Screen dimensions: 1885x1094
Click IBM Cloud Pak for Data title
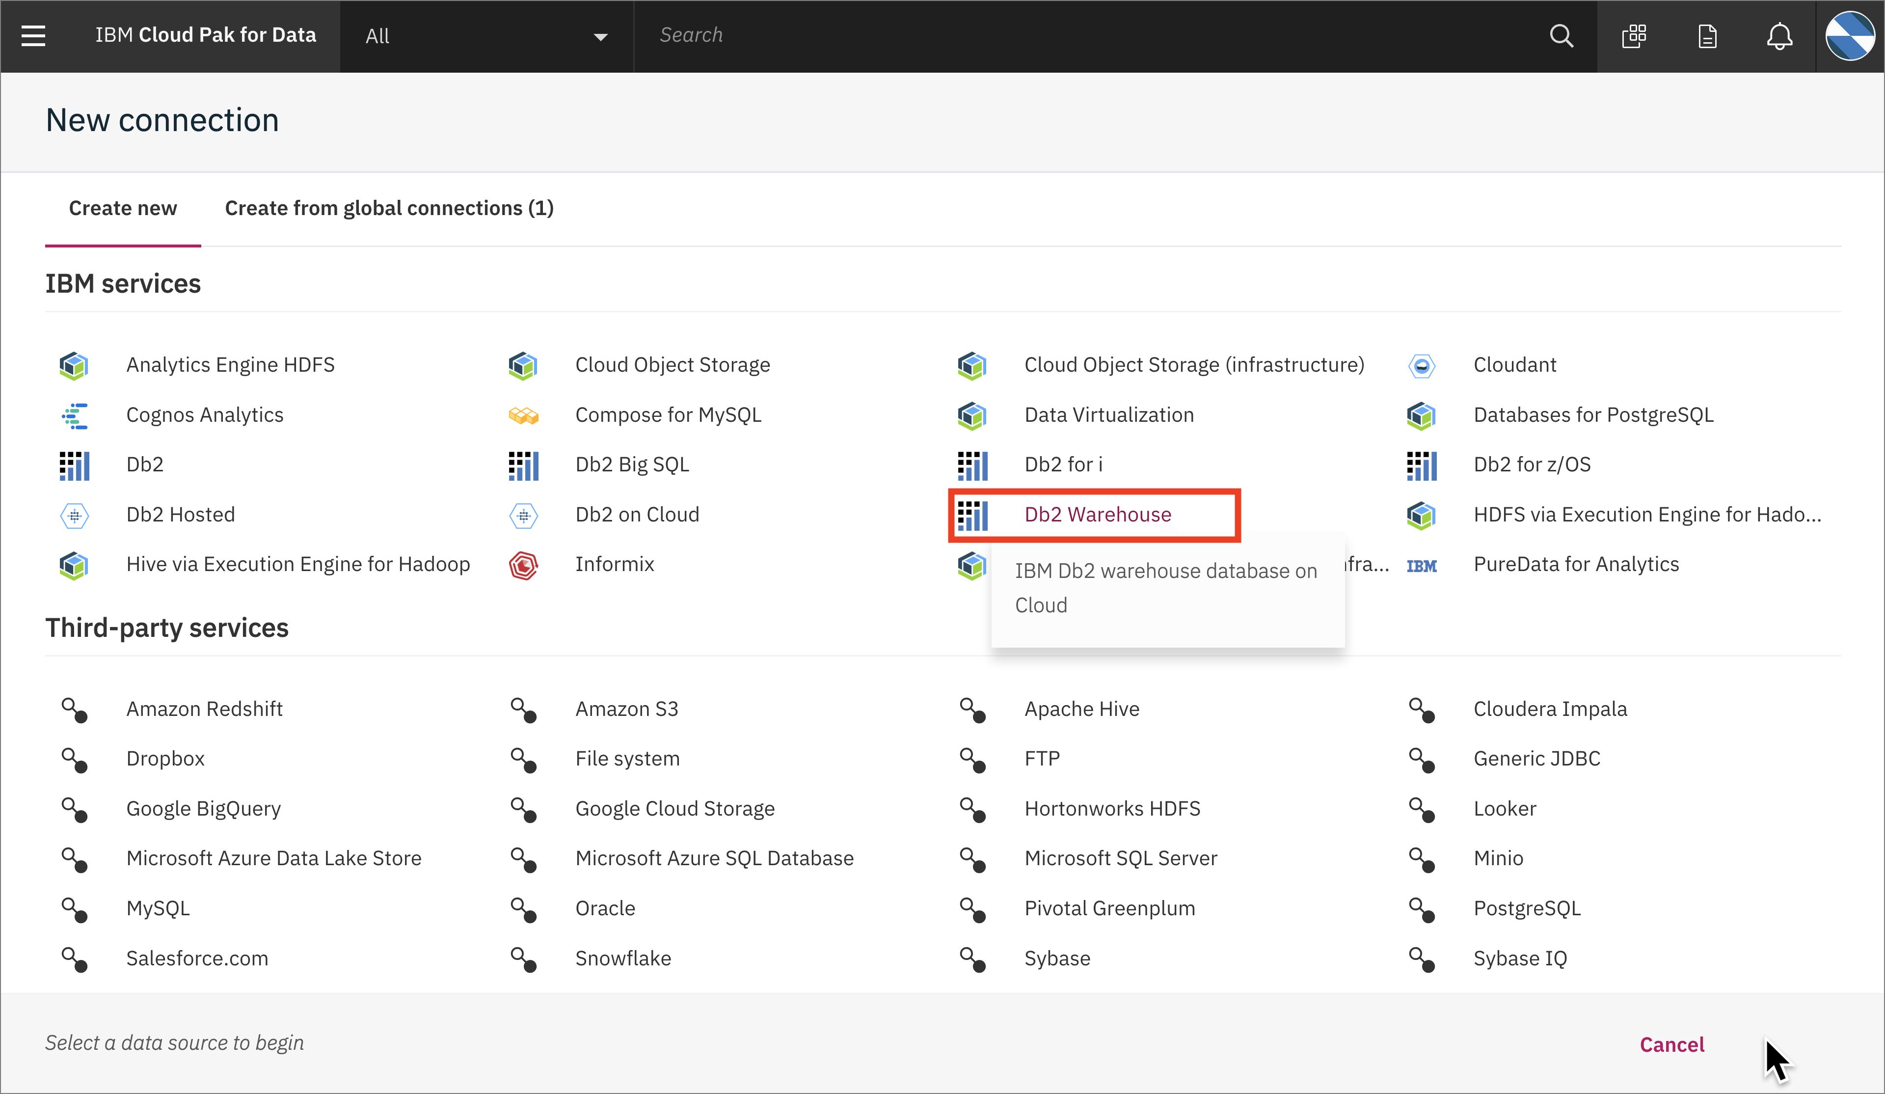[205, 35]
